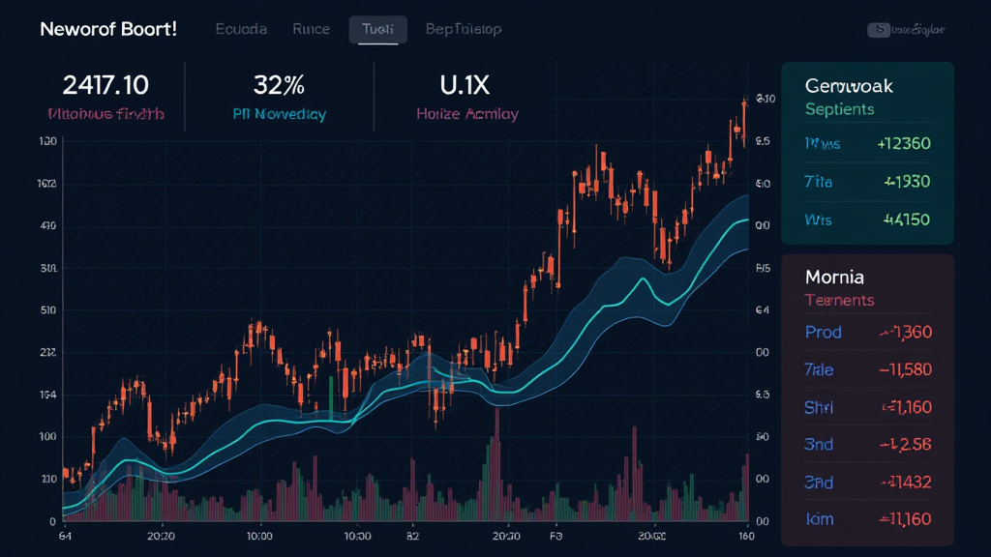Click the Shri row in Mornia panel
Screen dimensions: 991x557
coord(866,407)
